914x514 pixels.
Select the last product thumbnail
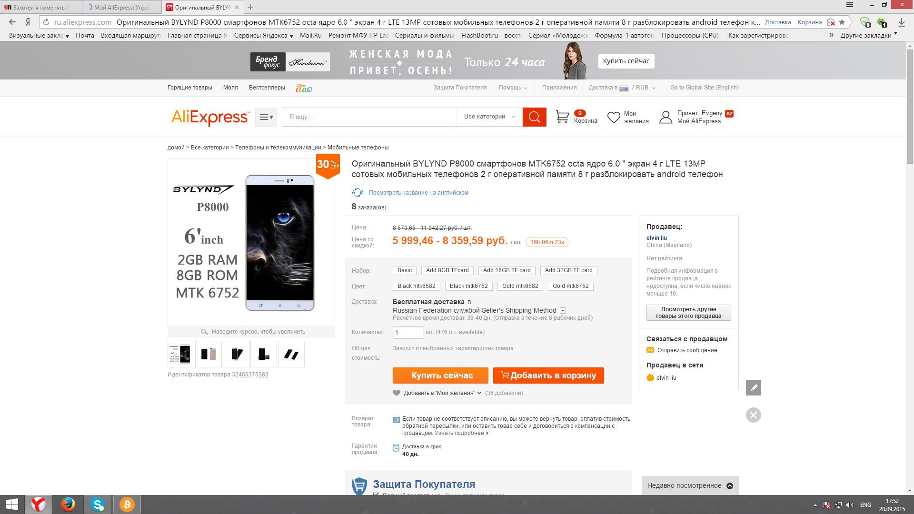[291, 354]
